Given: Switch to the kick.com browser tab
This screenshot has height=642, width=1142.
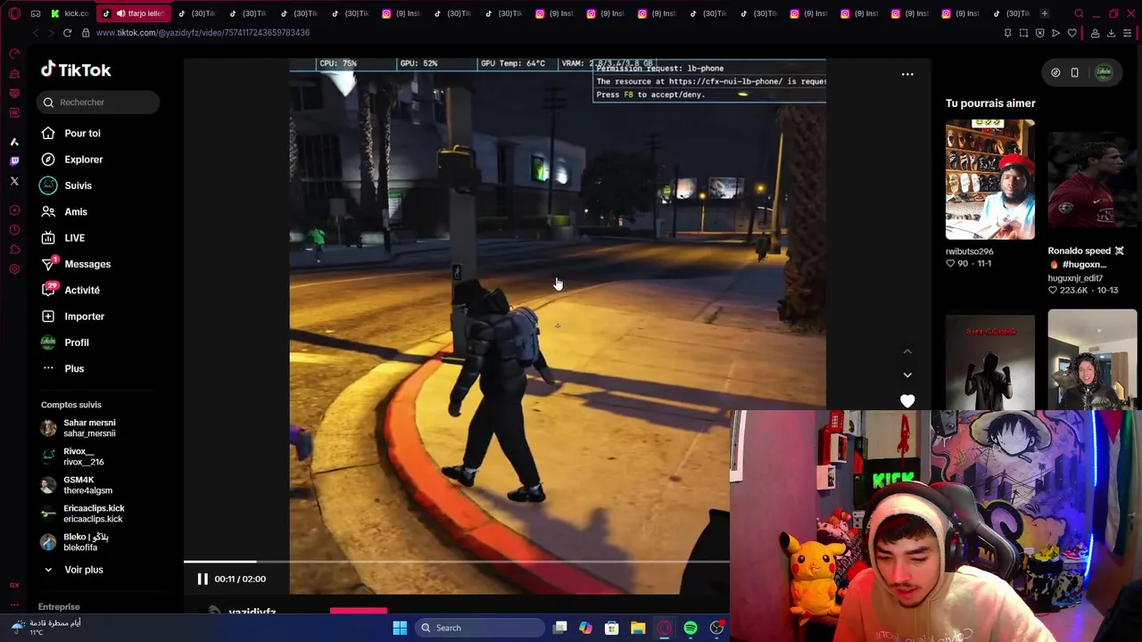Looking at the screenshot, I should [x=70, y=13].
